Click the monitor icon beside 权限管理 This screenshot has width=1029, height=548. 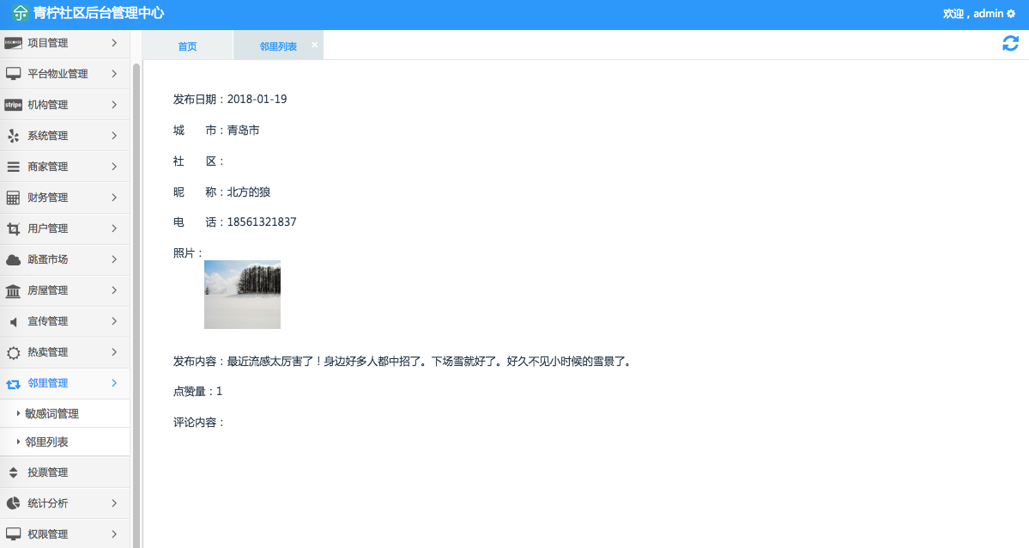tap(13, 534)
